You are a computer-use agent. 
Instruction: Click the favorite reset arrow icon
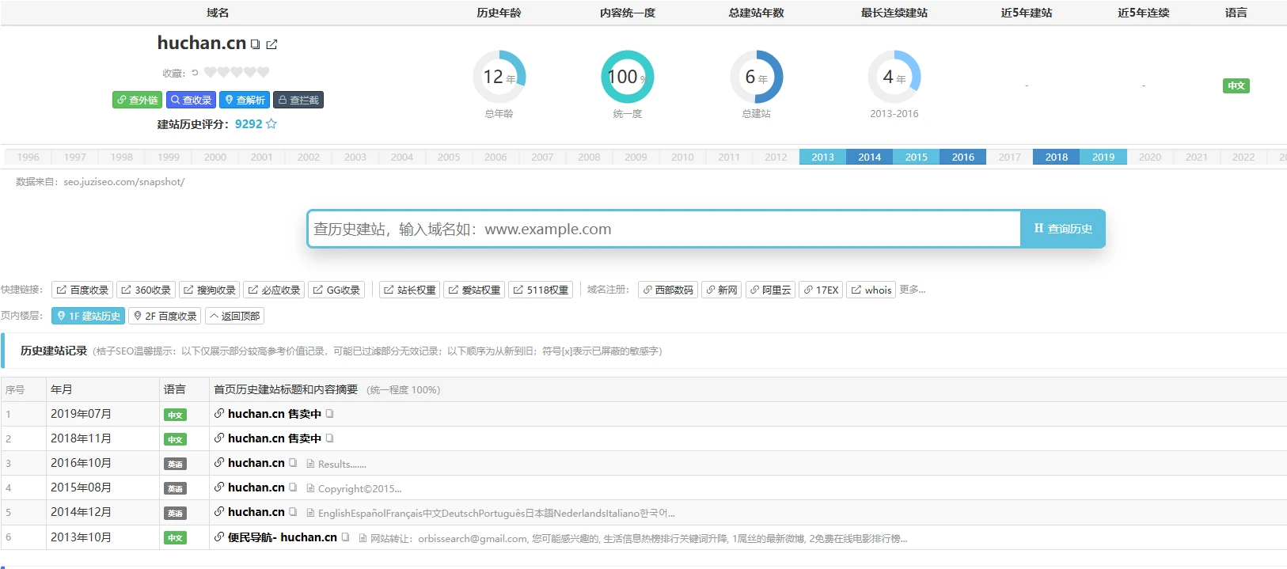pos(195,73)
